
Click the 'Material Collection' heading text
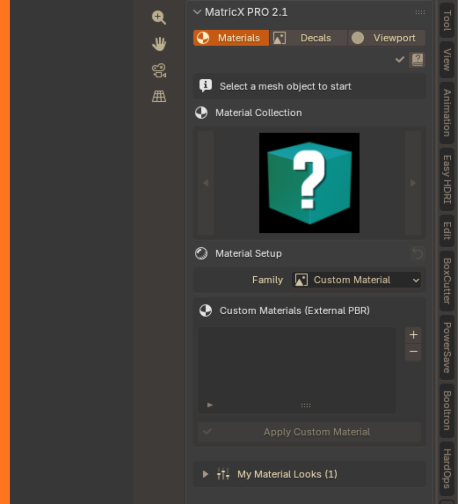pyautogui.click(x=258, y=113)
